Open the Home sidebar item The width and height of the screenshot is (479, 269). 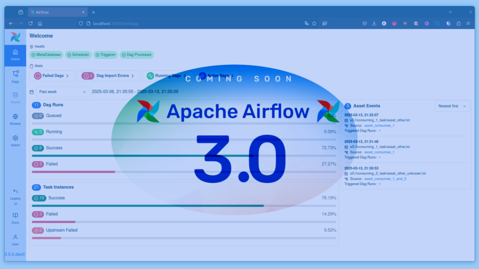click(15, 55)
